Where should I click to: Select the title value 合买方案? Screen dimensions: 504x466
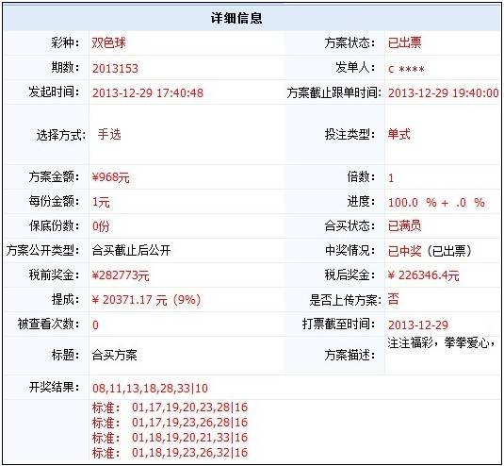pos(114,355)
